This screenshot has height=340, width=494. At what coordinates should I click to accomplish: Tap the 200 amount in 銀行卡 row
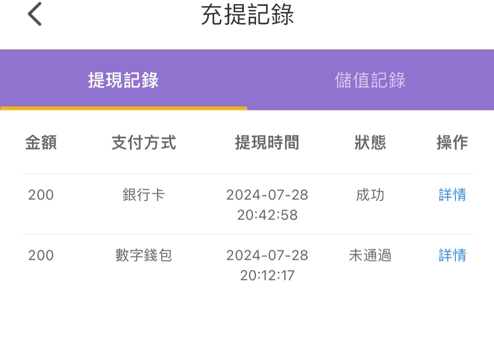coord(41,195)
